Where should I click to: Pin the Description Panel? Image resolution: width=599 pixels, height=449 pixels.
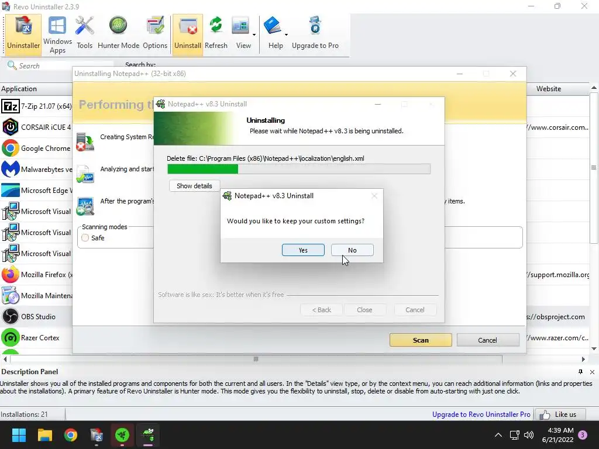[581, 371]
